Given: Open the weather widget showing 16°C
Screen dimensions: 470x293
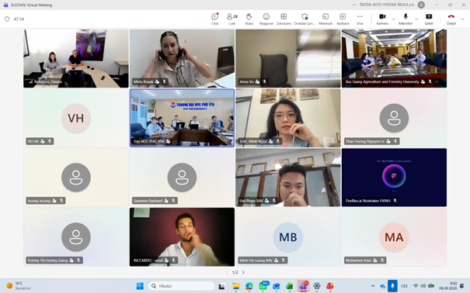Looking at the screenshot, I should click(19, 286).
